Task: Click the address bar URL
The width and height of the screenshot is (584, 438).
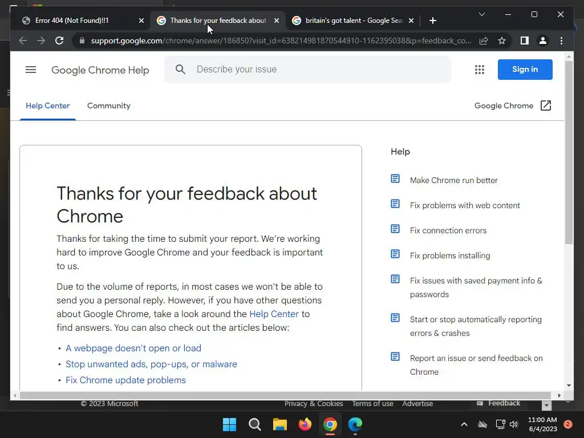Action: click(281, 40)
